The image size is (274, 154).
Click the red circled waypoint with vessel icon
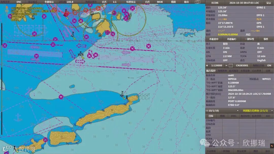click(66, 13)
